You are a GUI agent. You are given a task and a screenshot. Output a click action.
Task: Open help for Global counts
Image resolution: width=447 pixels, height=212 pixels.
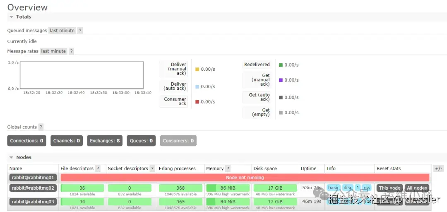point(41,127)
